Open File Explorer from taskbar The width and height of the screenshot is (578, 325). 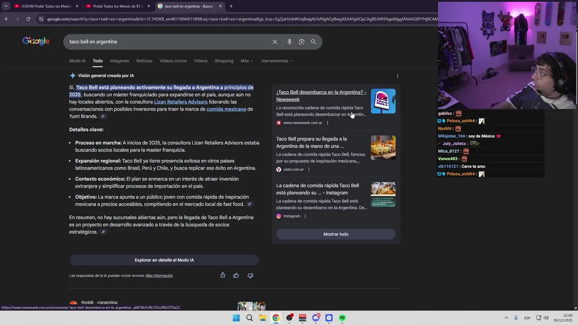262,318
